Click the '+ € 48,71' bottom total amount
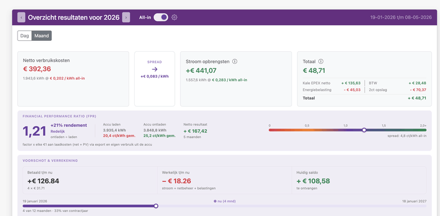440x216 pixels. 417,98
